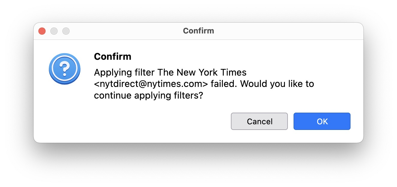Click the grayed-out zoom window button
The height and width of the screenshot is (187, 397).
coord(66,31)
